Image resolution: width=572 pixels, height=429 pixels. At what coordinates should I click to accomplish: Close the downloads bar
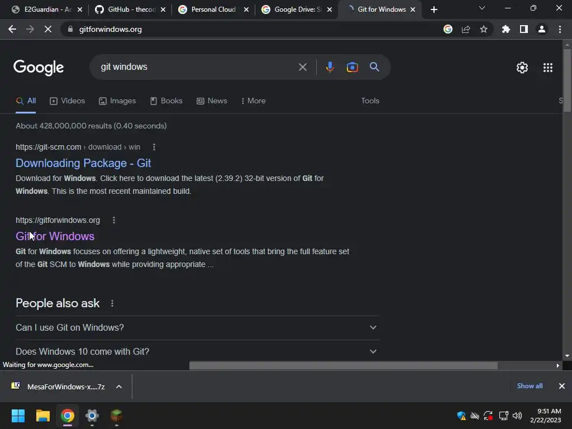(562, 386)
